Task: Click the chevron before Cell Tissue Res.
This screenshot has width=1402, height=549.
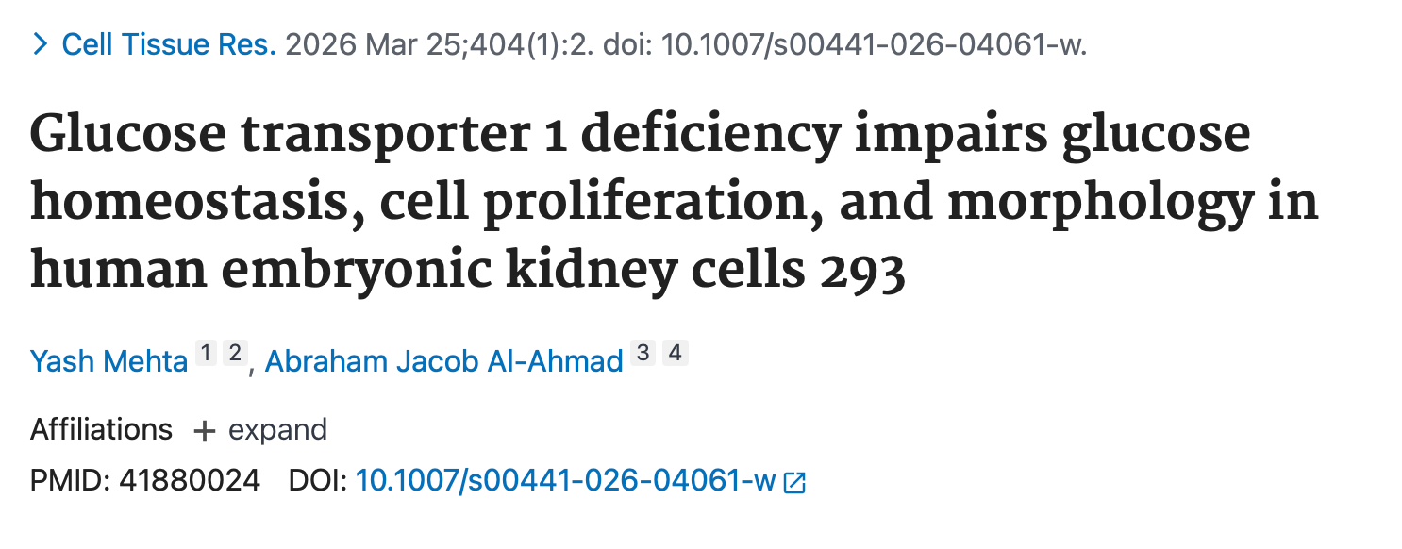Action: pos(40,44)
